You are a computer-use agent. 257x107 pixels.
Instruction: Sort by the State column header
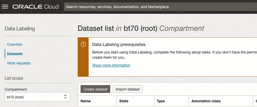[124, 101]
